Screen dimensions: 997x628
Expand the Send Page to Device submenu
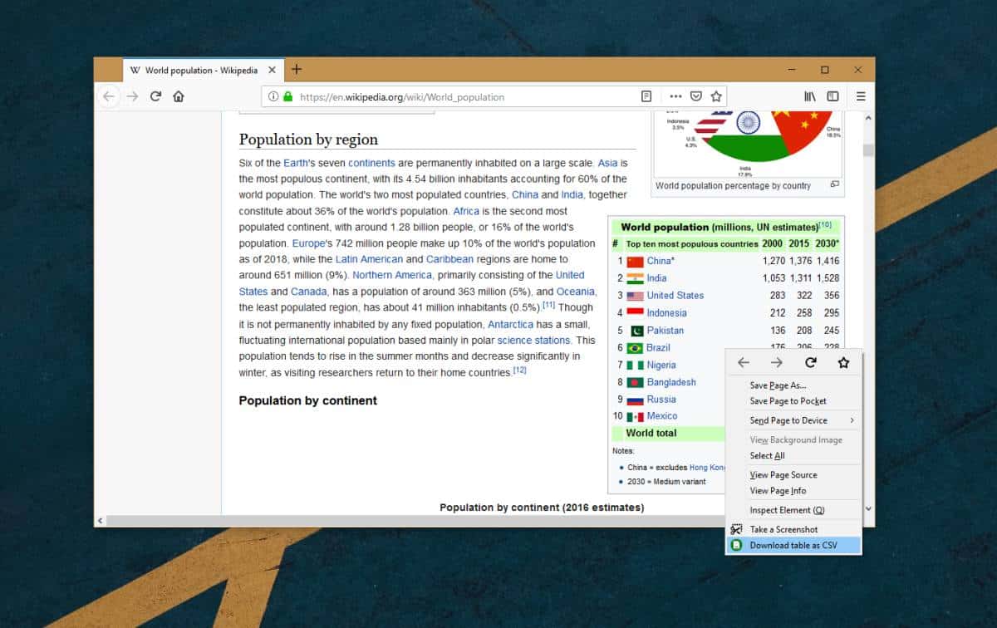793,420
